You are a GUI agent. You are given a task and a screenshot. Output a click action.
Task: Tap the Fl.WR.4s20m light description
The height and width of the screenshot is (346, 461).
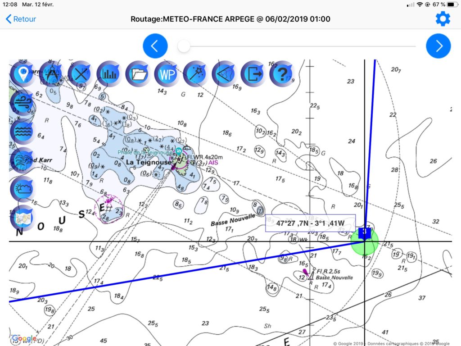(x=205, y=157)
